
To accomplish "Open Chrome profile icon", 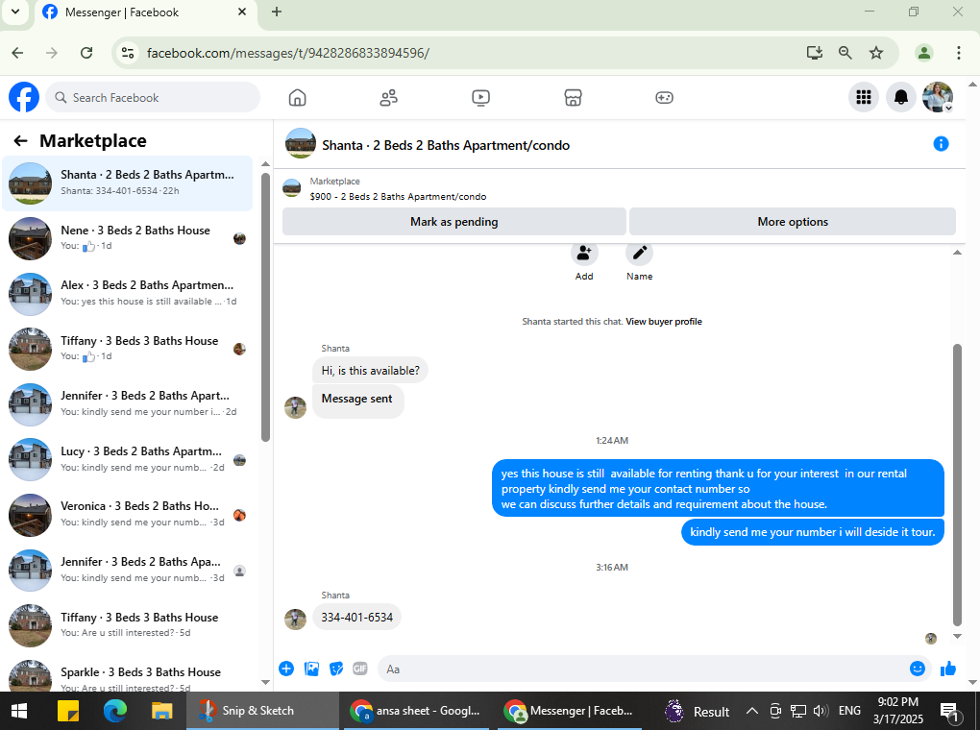I will click(923, 53).
